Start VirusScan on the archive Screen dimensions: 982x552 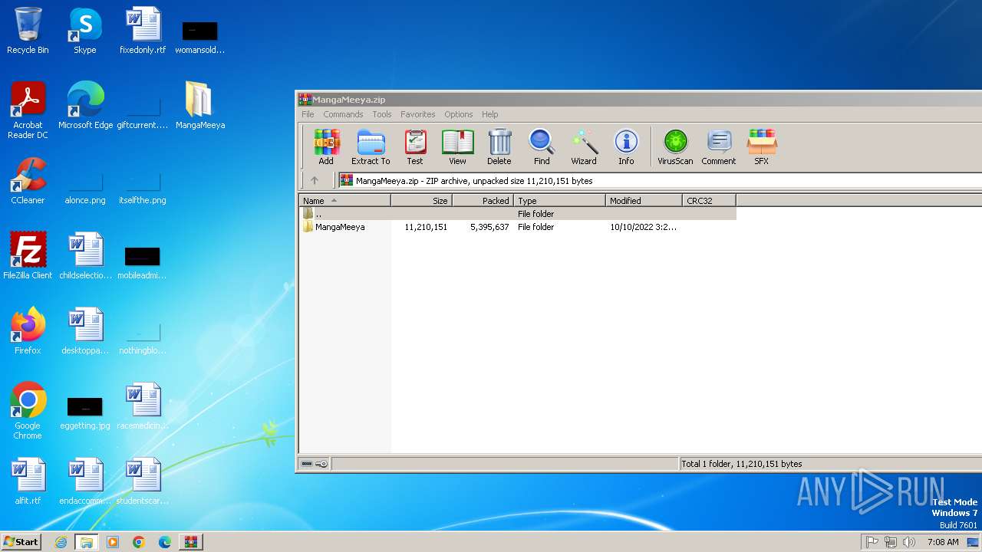pyautogui.click(x=675, y=146)
